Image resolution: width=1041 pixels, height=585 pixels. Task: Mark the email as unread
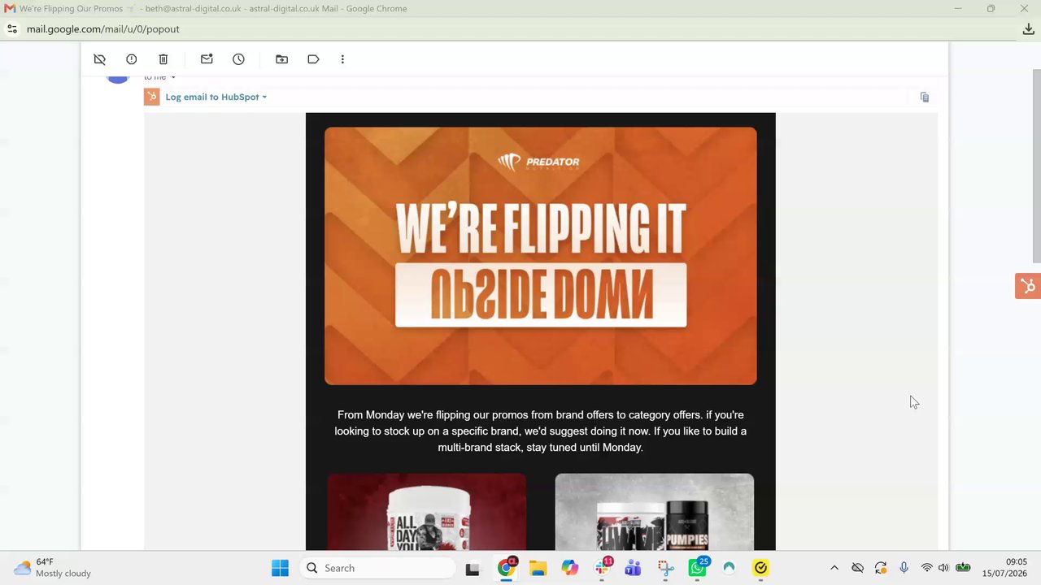[x=207, y=59]
